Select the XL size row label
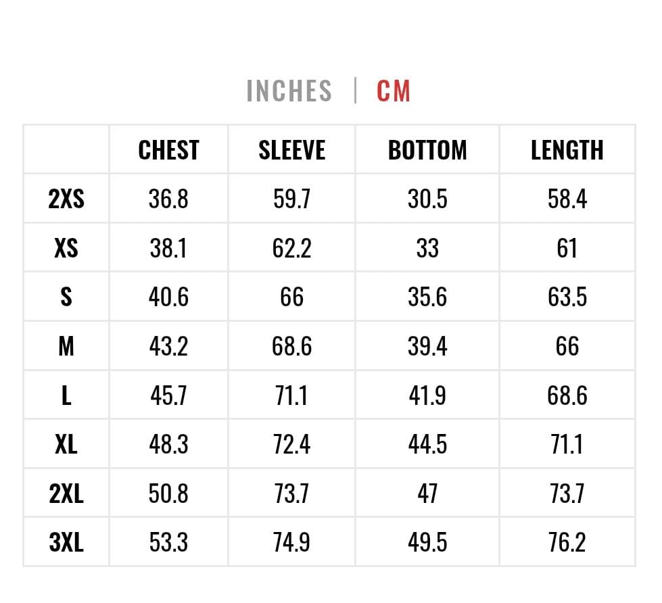The height and width of the screenshot is (603, 662). tap(66, 444)
